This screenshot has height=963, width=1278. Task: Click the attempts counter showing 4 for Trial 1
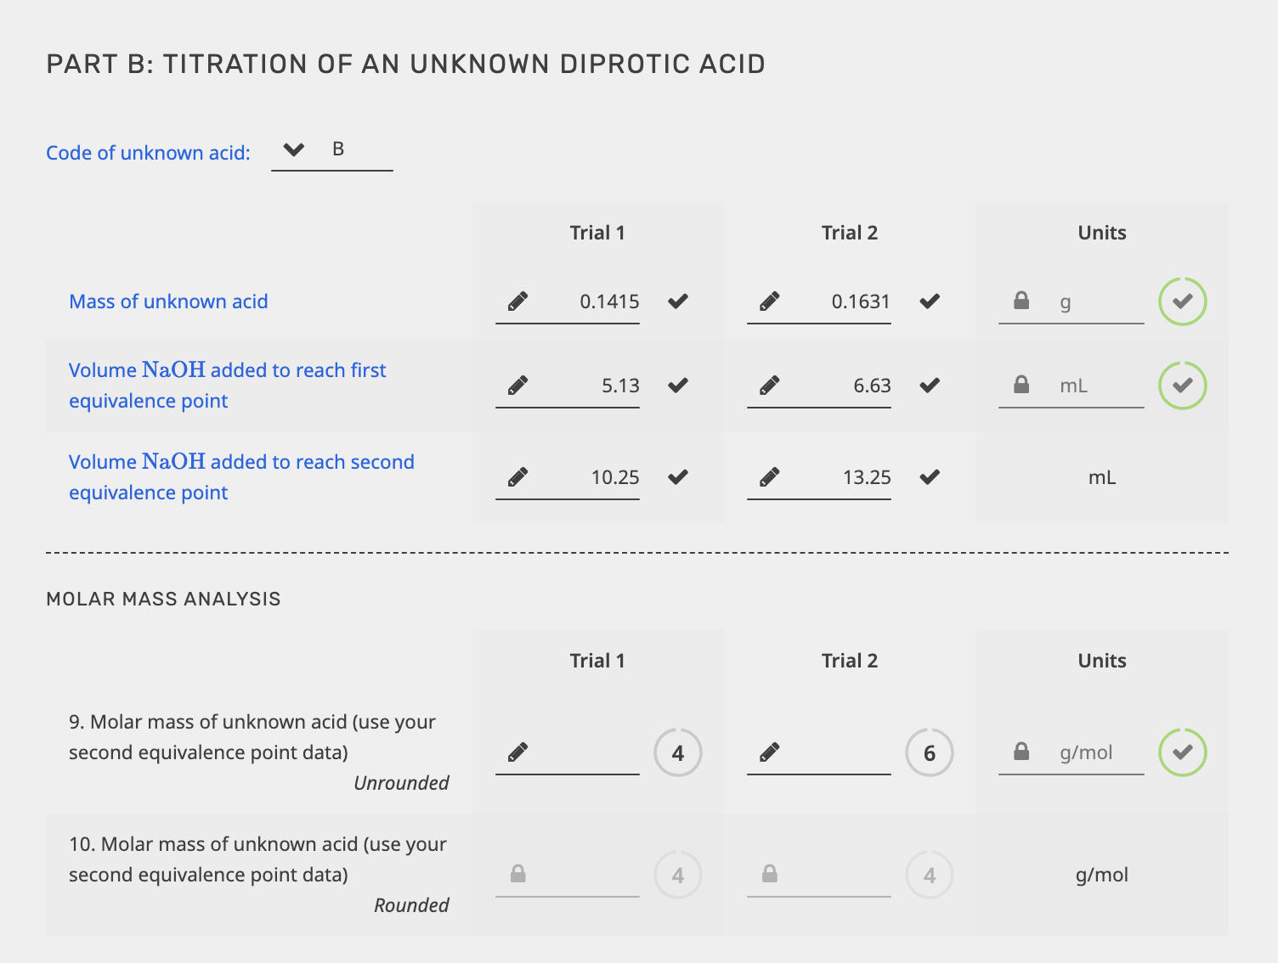pos(677,752)
